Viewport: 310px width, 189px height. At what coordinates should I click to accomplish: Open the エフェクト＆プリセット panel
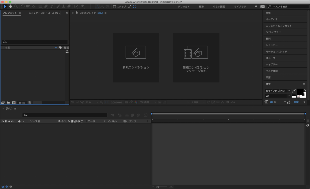click(285, 26)
